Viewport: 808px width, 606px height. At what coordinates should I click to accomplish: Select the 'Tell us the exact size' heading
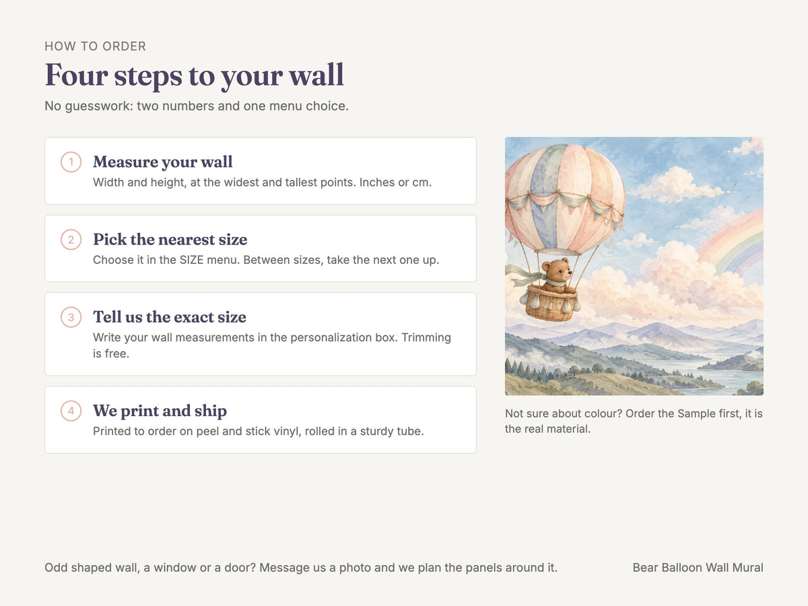pyautogui.click(x=170, y=317)
